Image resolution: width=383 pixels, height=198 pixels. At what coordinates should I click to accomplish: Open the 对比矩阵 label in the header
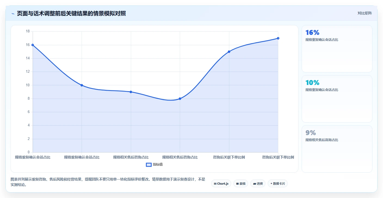click(x=365, y=13)
